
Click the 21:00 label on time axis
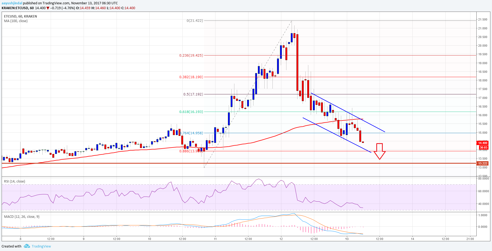coord(470,239)
